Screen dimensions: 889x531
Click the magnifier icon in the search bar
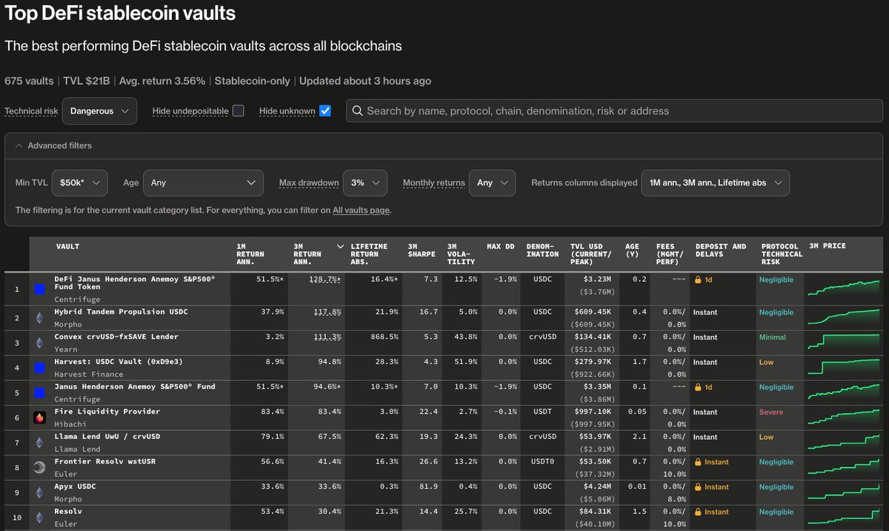pyautogui.click(x=357, y=111)
